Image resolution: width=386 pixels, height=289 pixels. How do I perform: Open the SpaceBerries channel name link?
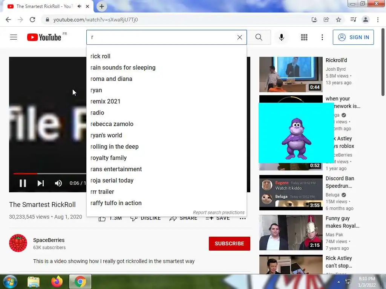49,240
